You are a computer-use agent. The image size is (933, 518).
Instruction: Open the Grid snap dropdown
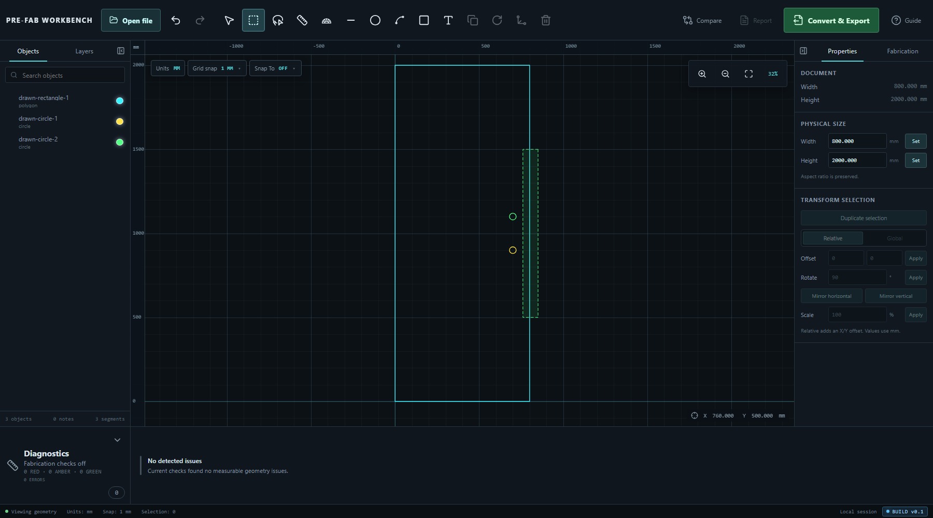tap(217, 68)
